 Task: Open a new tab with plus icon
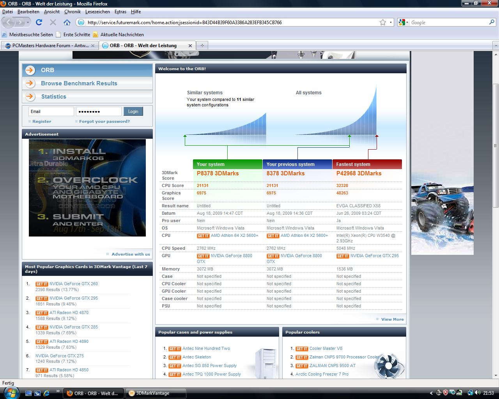point(202,46)
